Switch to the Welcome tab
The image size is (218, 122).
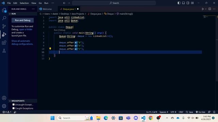click(47, 9)
